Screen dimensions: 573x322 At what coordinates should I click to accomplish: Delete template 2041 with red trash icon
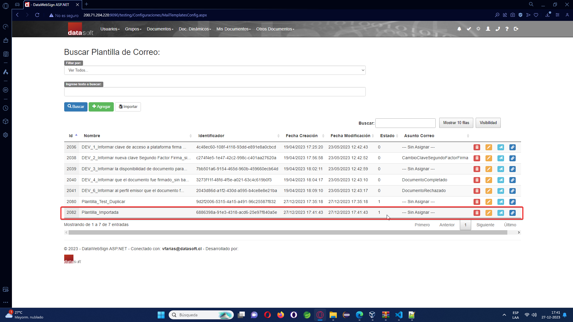click(477, 191)
